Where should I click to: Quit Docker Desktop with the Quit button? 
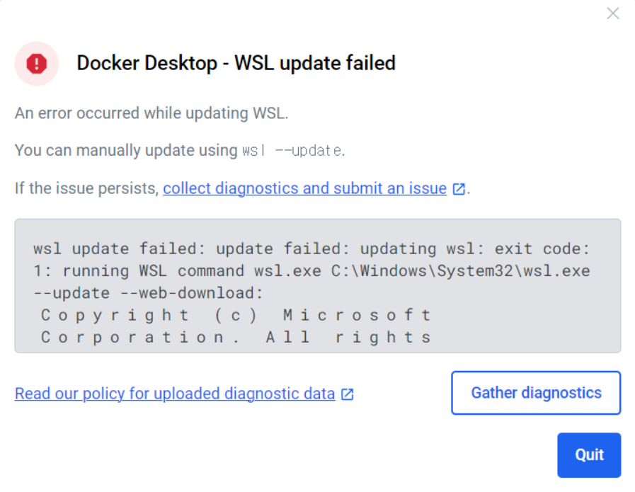pyautogui.click(x=589, y=454)
